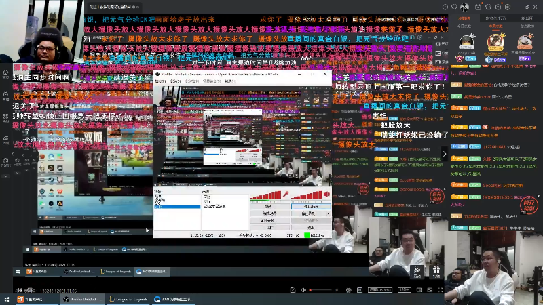
Task: Mute the microphone icon in OBS
Action: [x=286, y=195]
